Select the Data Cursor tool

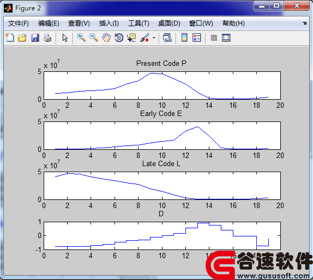[131, 38]
